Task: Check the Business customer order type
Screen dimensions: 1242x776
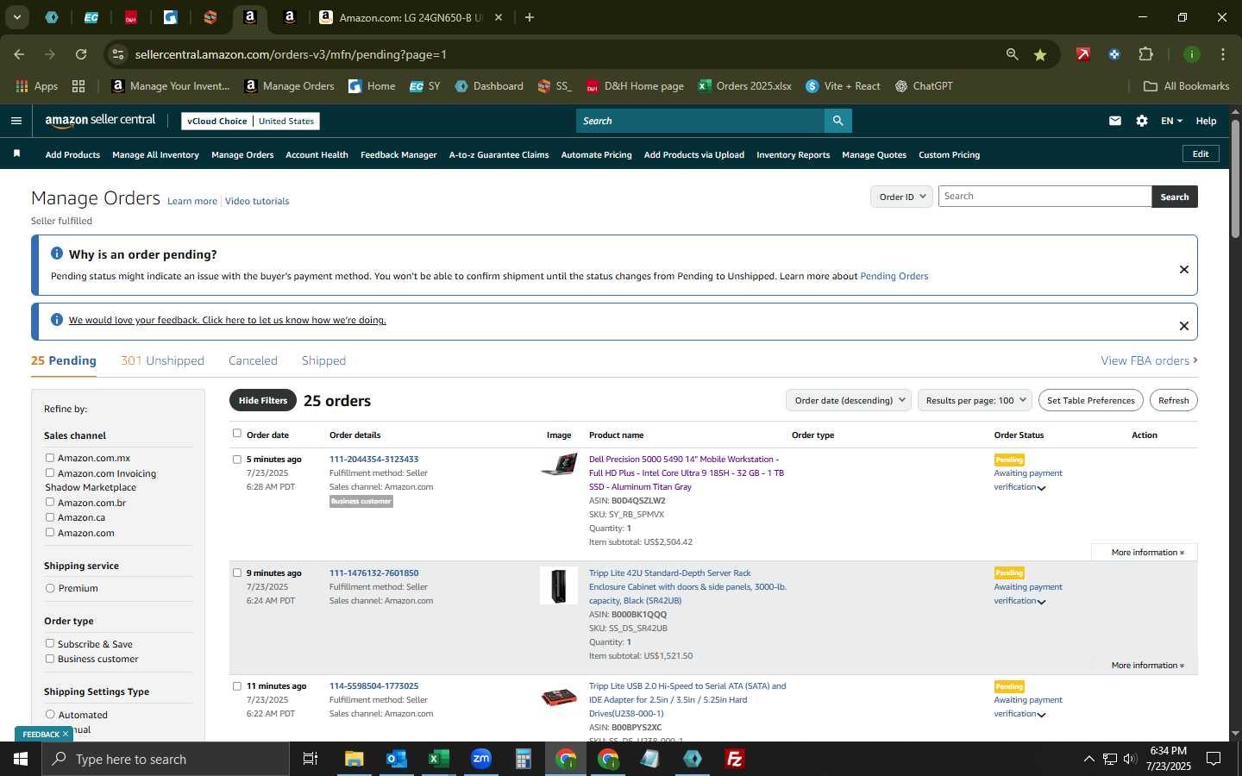Action: [x=50, y=659]
